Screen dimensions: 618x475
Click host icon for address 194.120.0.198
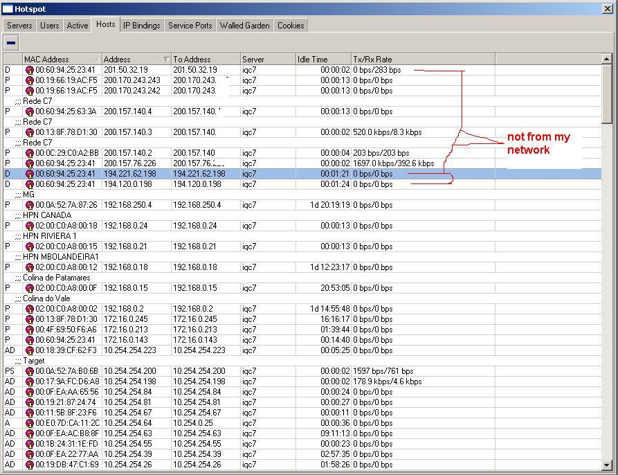click(x=30, y=184)
